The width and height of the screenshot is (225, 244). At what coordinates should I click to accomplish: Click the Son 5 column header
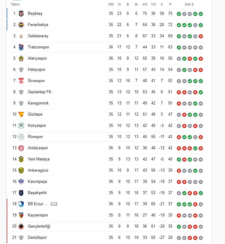pos(189,4)
